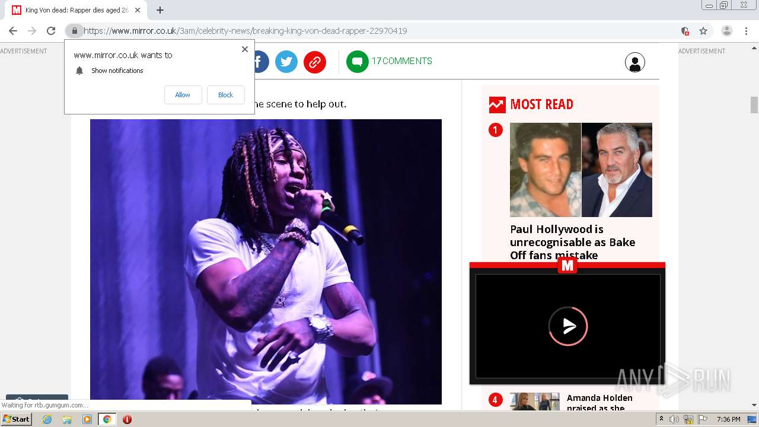Read the Paul Hollywood is unrecognisable headline
The width and height of the screenshot is (759, 427).
click(572, 242)
